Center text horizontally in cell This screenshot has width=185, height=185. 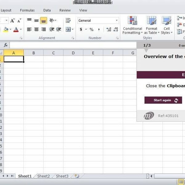click(x=36, y=29)
